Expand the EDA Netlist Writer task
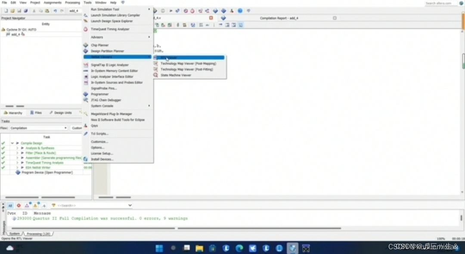465x254 pixels. (x=17, y=167)
